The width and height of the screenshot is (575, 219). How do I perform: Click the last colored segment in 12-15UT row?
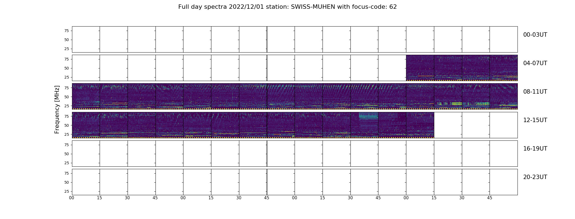pos(420,125)
